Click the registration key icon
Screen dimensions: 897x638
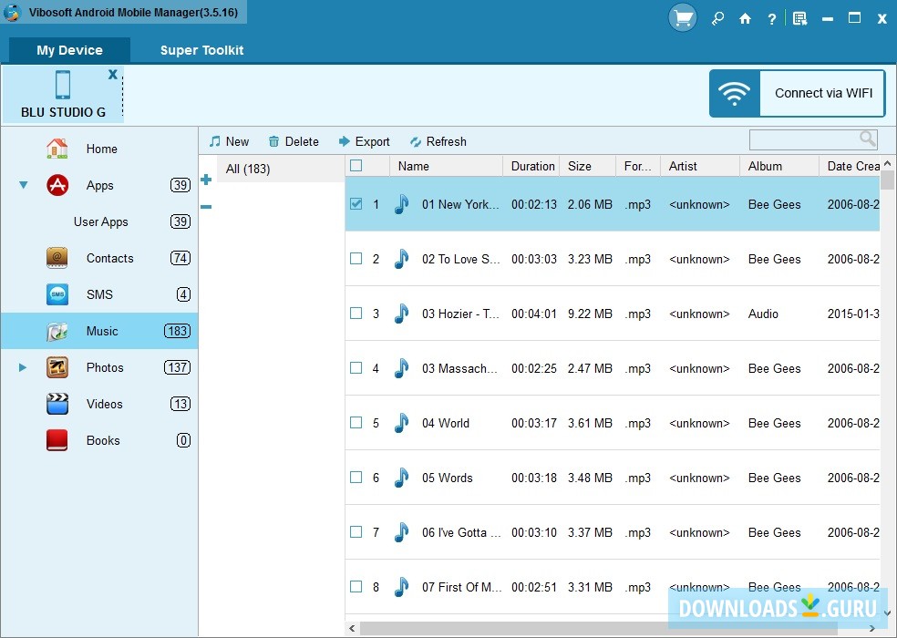point(717,17)
